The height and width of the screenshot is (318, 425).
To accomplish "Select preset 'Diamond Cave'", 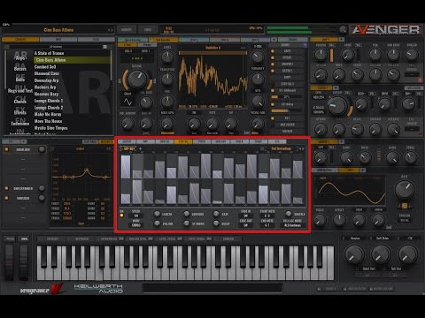I will pos(46,73).
